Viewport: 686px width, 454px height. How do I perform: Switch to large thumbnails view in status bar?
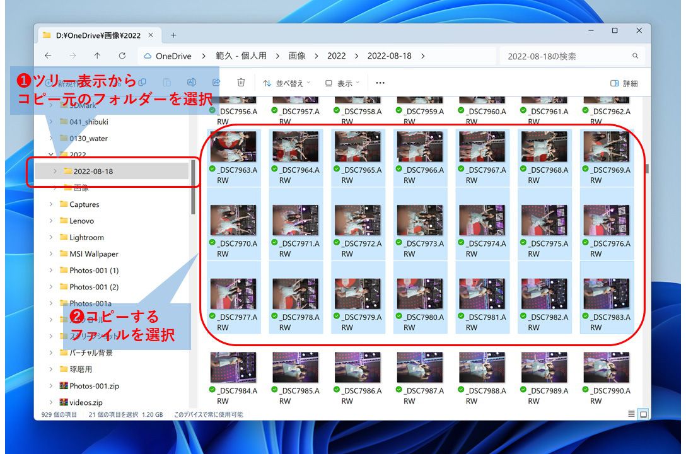(644, 414)
